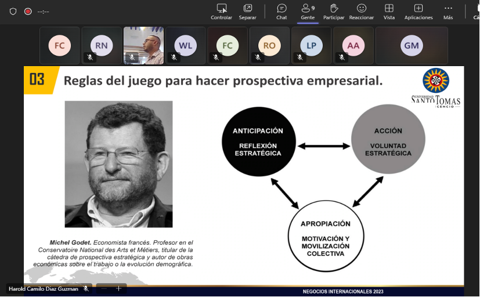The width and height of the screenshot is (480, 297).
Task: Click the shield privacy icon
Action: coord(13,11)
